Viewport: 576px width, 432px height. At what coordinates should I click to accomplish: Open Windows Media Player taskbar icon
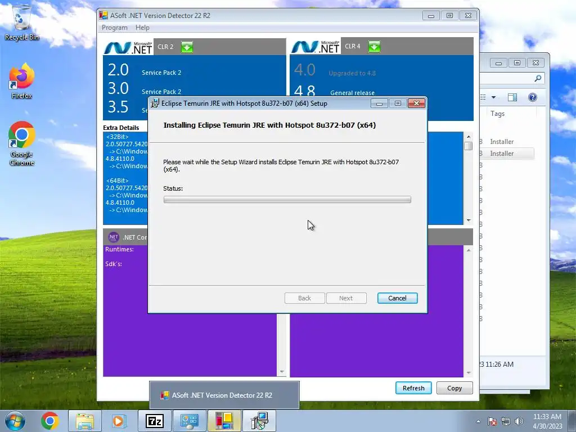118,421
